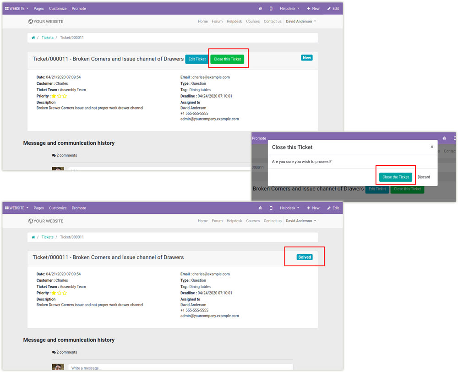Screen dimensions: 458x372
Task: Click the globe logo on the Solved ticket page
Action: [30, 221]
